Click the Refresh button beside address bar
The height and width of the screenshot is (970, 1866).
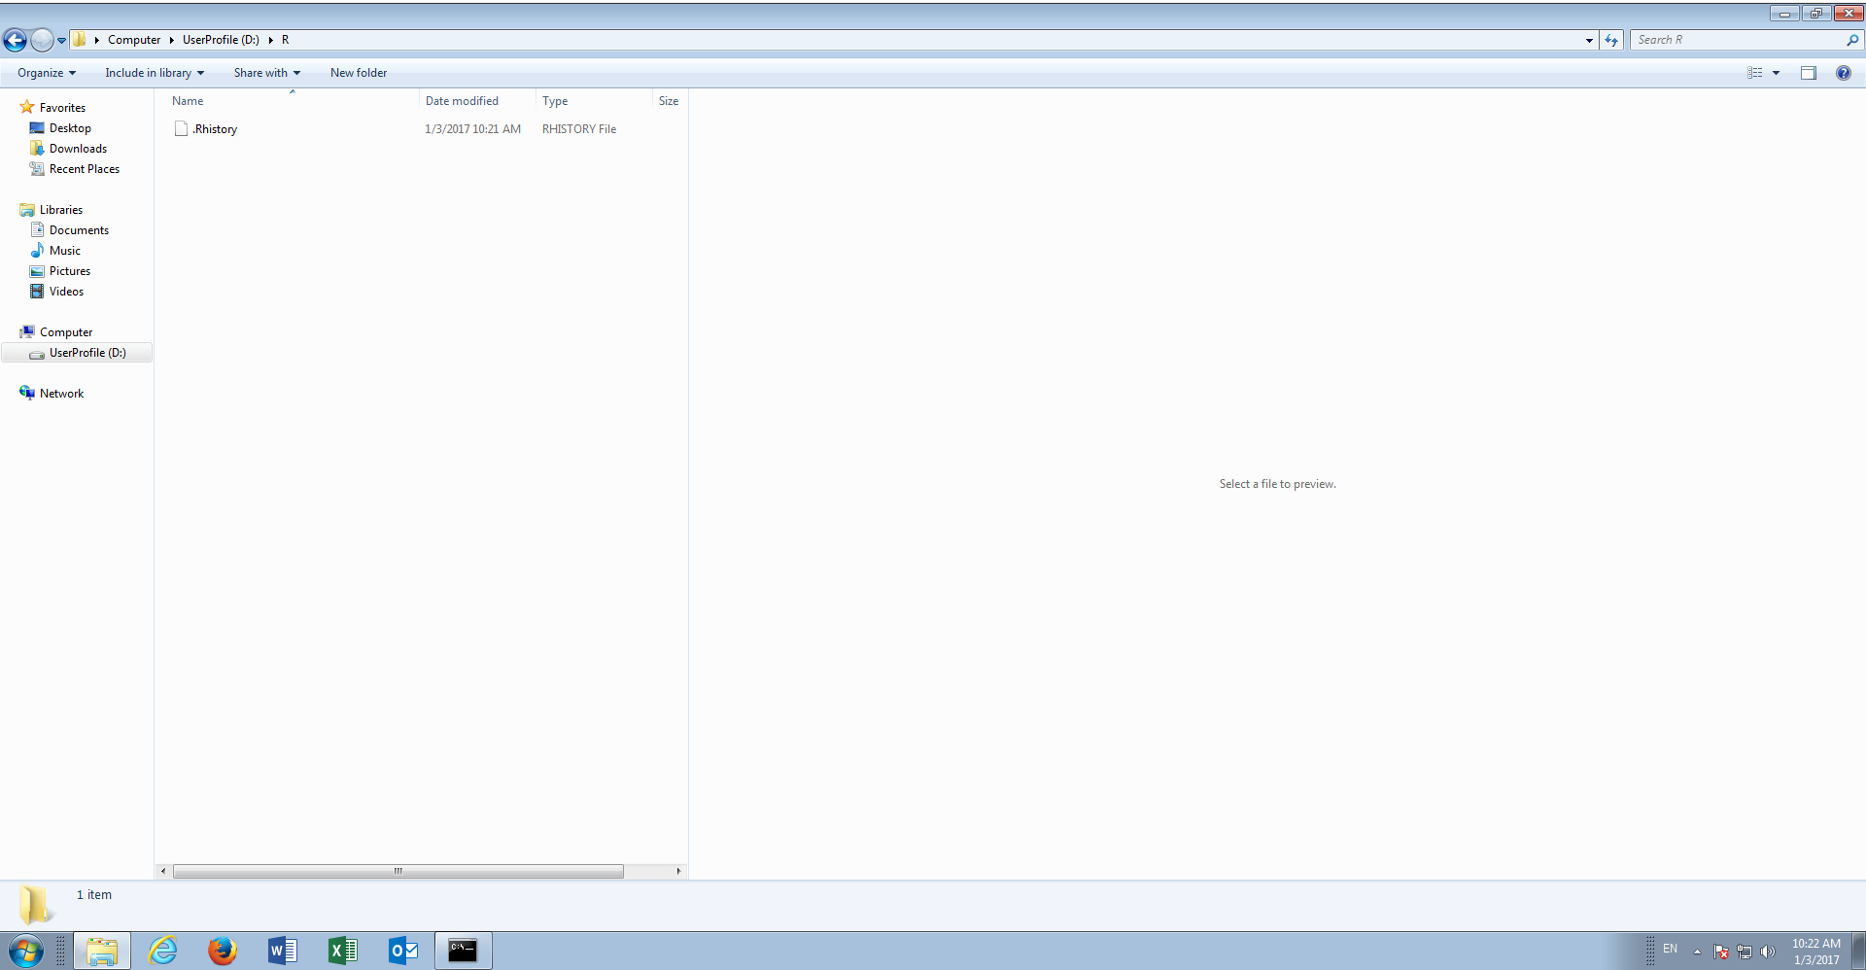pos(1611,40)
